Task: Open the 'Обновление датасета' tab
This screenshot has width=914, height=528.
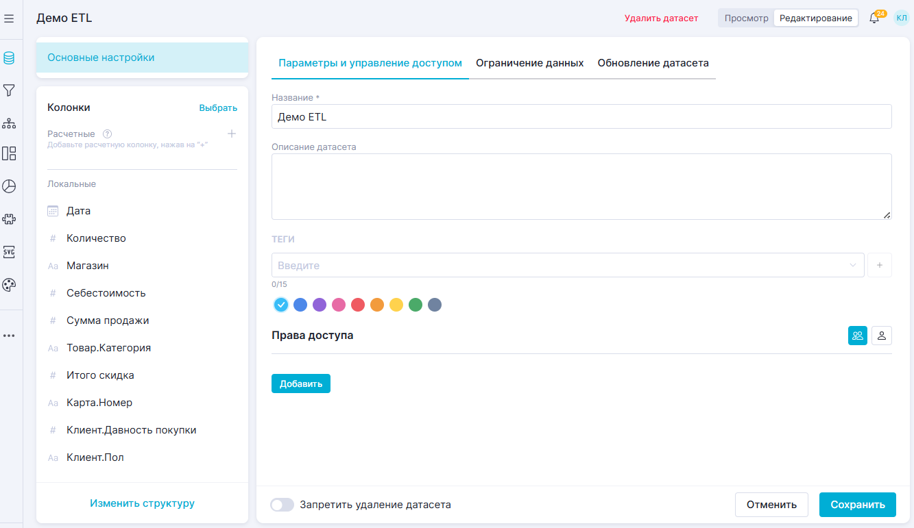Action: (x=653, y=63)
